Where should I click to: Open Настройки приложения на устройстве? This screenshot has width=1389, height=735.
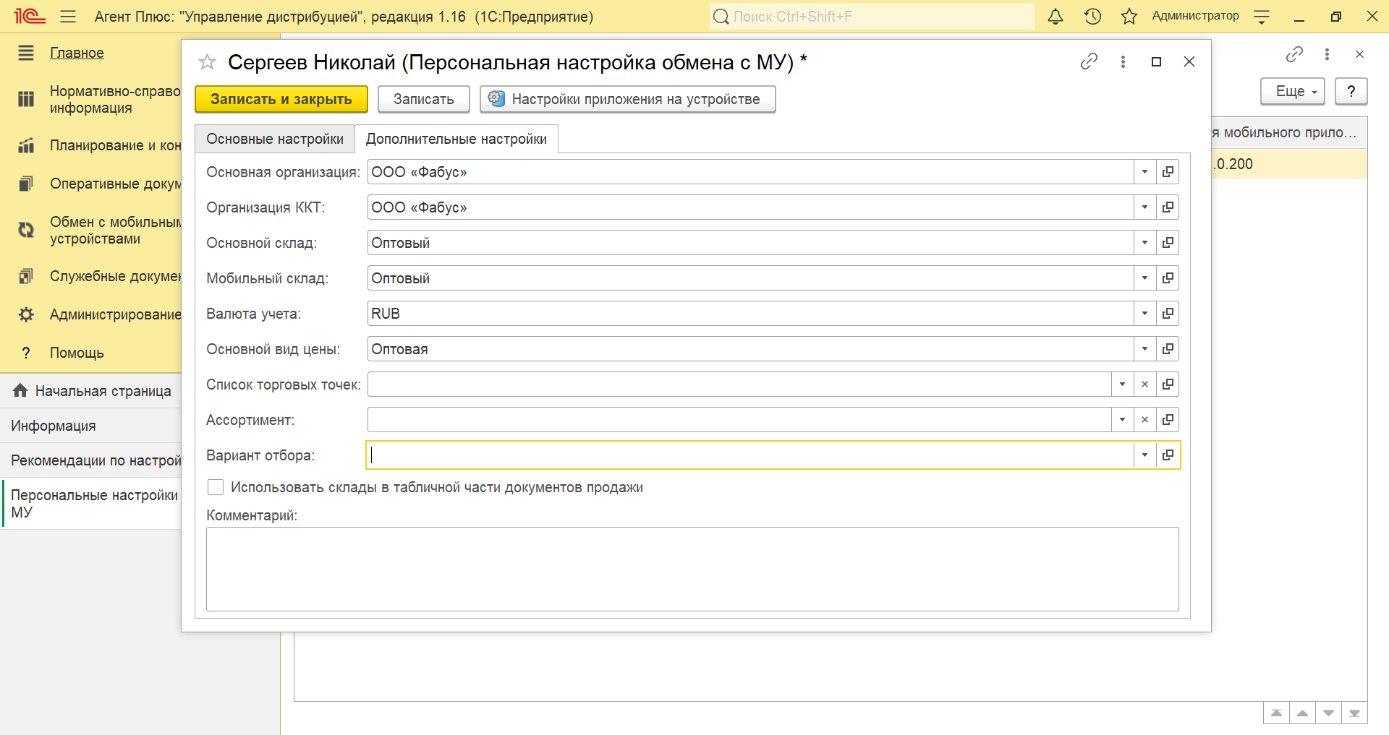click(x=628, y=99)
